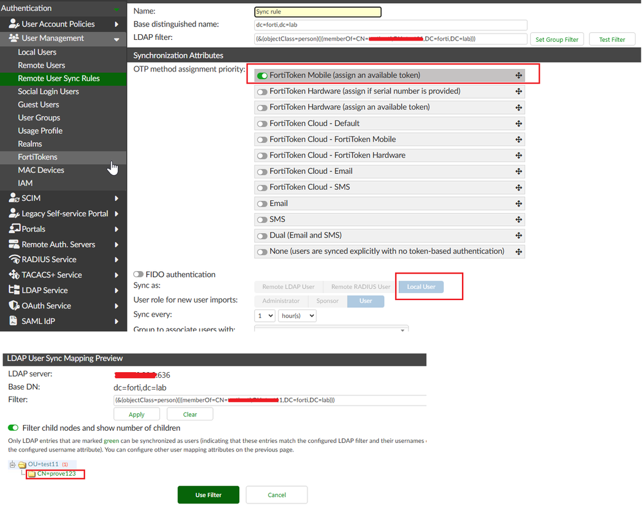Click the TACACS+ Service icon

point(14,274)
